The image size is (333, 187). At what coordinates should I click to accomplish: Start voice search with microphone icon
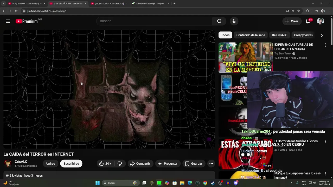[x=234, y=21]
